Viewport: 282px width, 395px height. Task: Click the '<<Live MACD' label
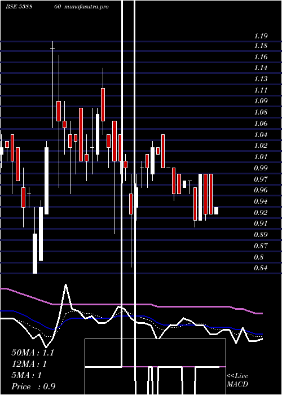[x=237, y=380]
